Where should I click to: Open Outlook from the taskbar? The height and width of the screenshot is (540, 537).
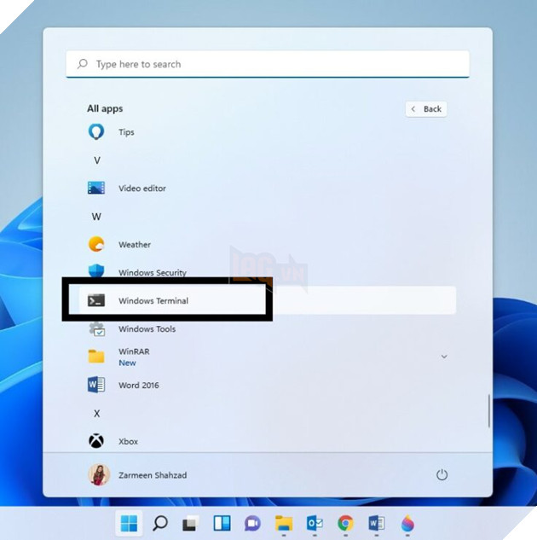coord(315,524)
